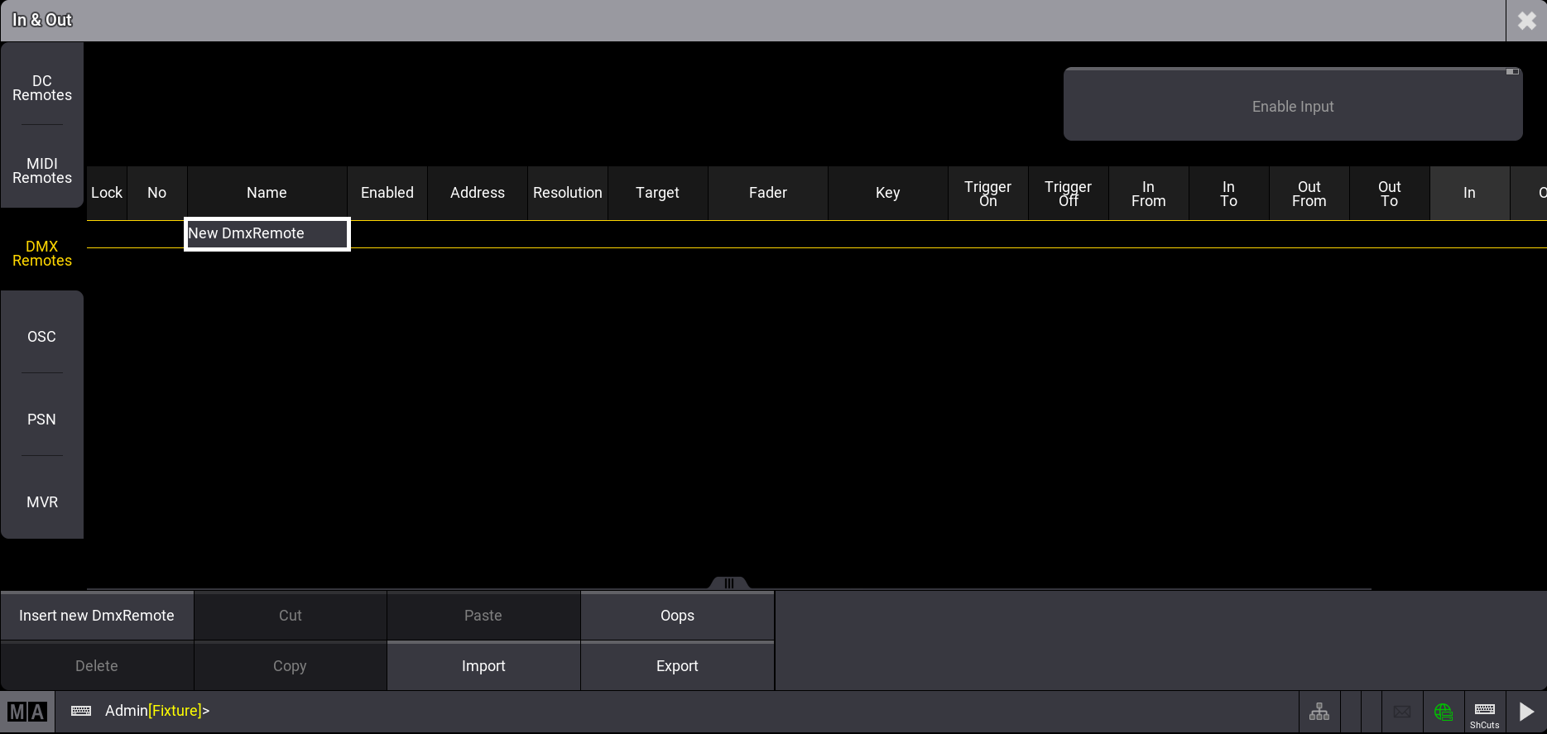The image size is (1547, 734).
Task: Open the MIDI Remotes tab
Action: coord(42,170)
